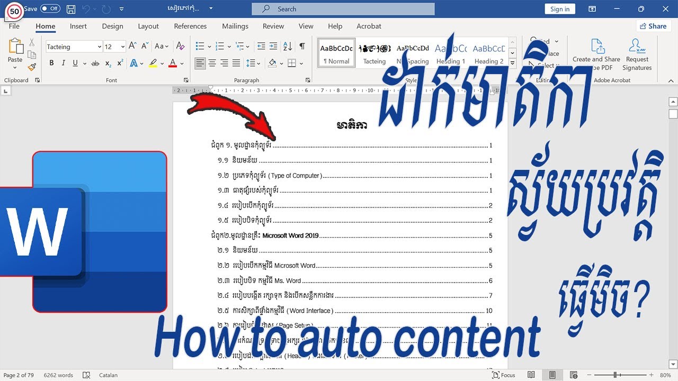Viewport: 678px width, 381px height.
Task: Open the Change Case Aa dropdown
Action: pos(162,47)
